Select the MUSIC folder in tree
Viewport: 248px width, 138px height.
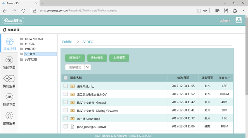pos(30,44)
